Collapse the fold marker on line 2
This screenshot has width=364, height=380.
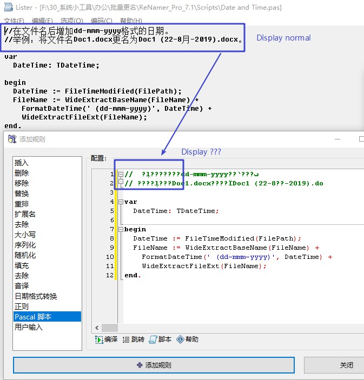pyautogui.click(x=121, y=183)
